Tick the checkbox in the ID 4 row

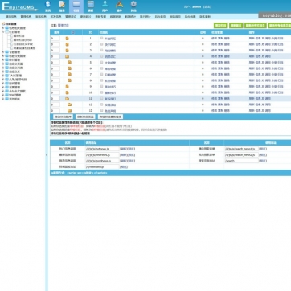(101, 56)
